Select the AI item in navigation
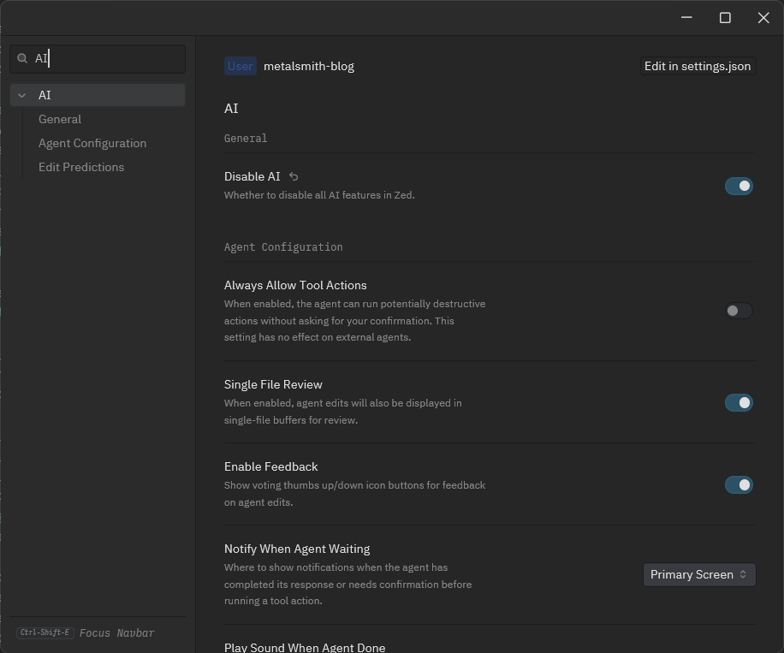The width and height of the screenshot is (784, 653). click(45, 95)
